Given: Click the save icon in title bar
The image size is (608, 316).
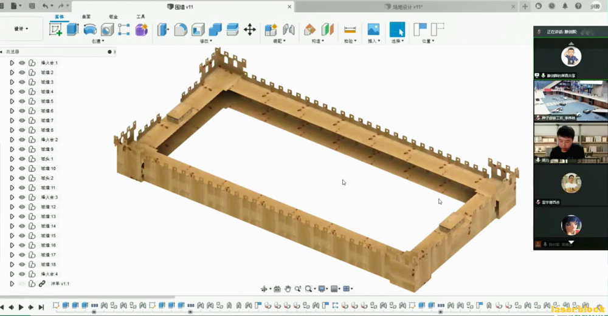Looking at the screenshot, I should [x=32, y=6].
